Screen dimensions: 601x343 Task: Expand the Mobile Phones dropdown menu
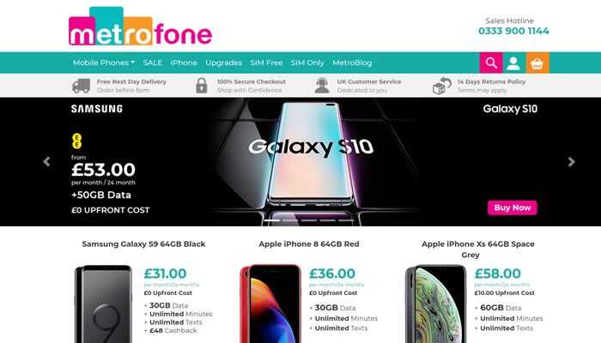point(104,63)
